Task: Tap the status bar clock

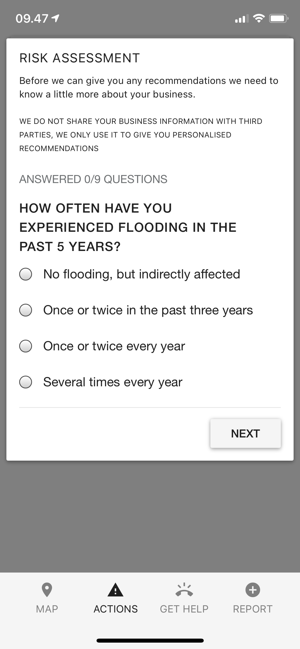Action: click(x=32, y=19)
